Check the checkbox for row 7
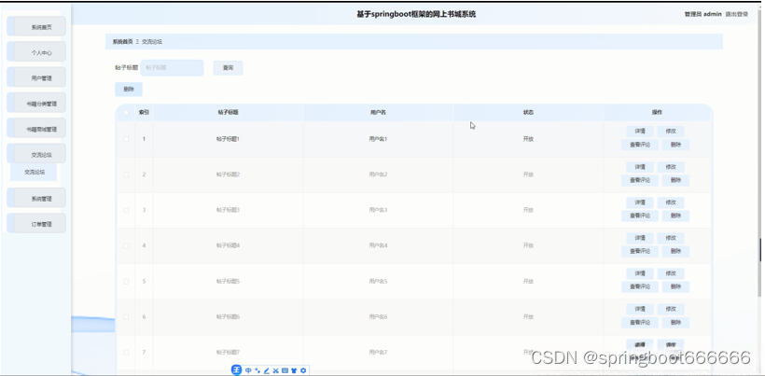765x376 pixels. (126, 352)
